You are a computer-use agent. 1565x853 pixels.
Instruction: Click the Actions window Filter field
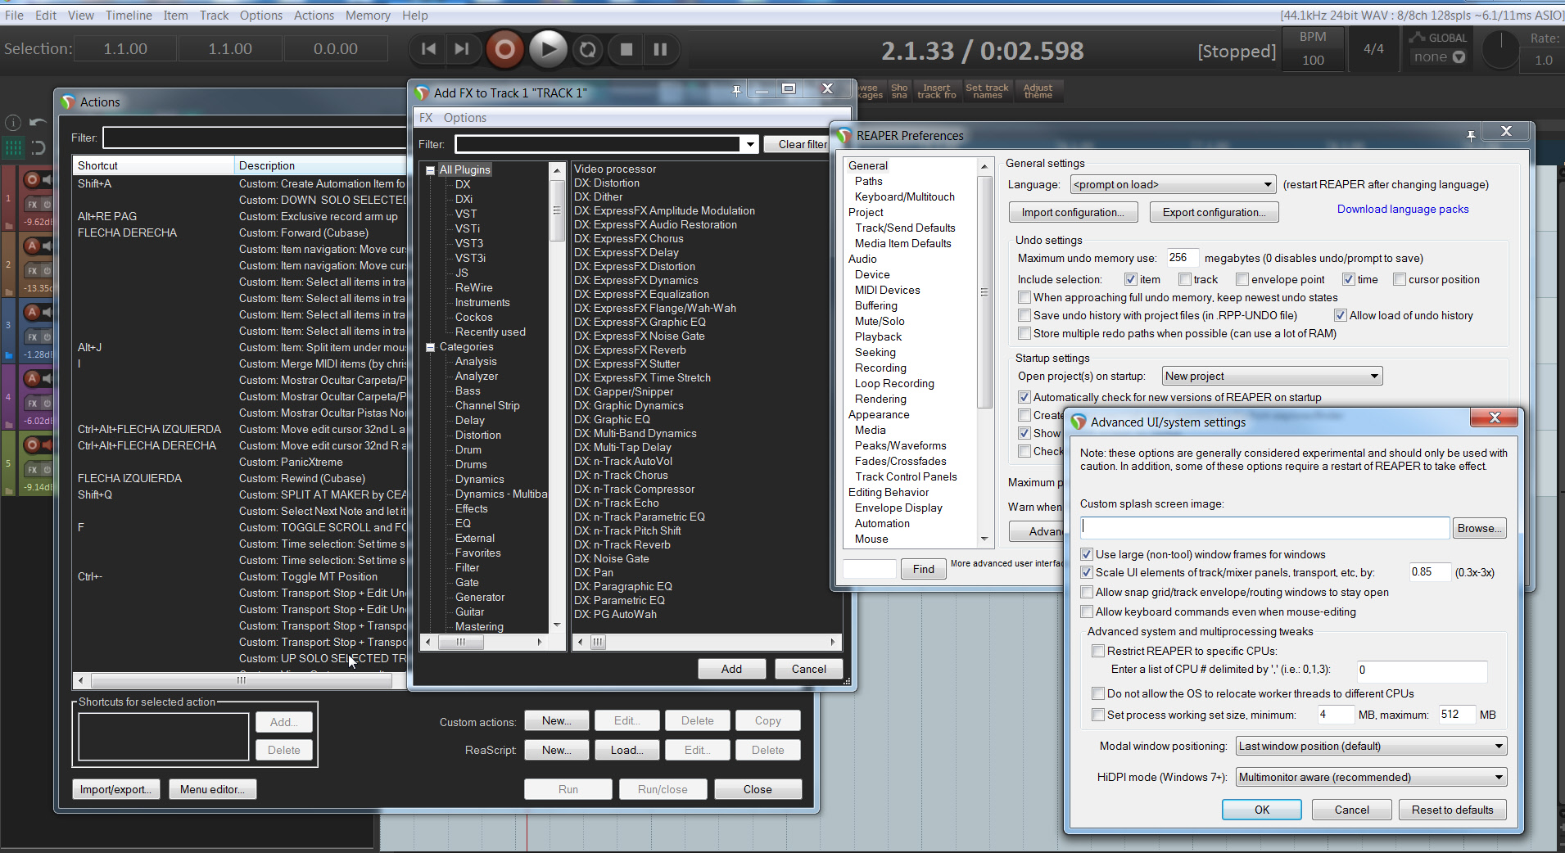pyautogui.click(x=254, y=138)
